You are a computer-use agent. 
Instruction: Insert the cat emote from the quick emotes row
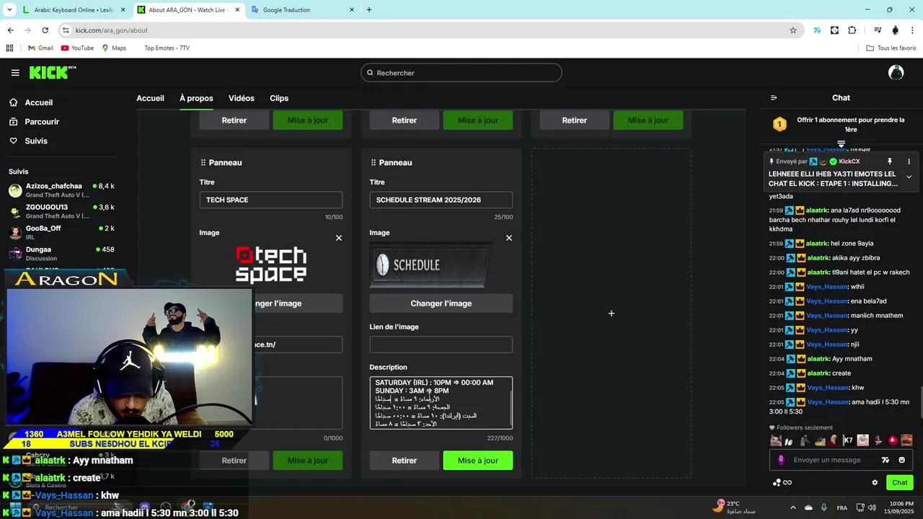click(x=776, y=440)
